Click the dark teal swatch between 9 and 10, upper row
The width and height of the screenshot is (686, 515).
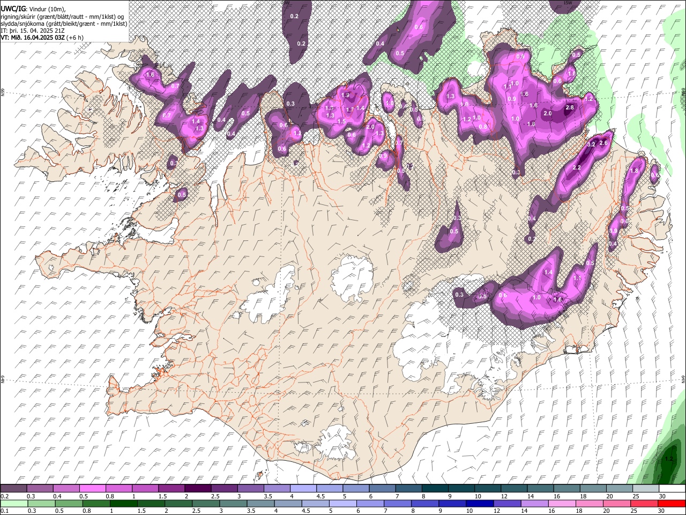[460, 489]
